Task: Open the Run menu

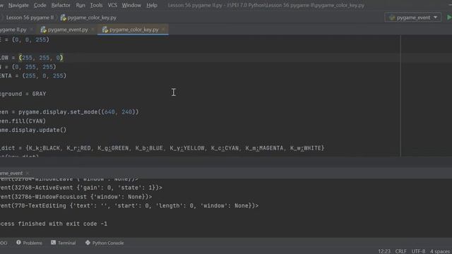Action: [81, 5]
